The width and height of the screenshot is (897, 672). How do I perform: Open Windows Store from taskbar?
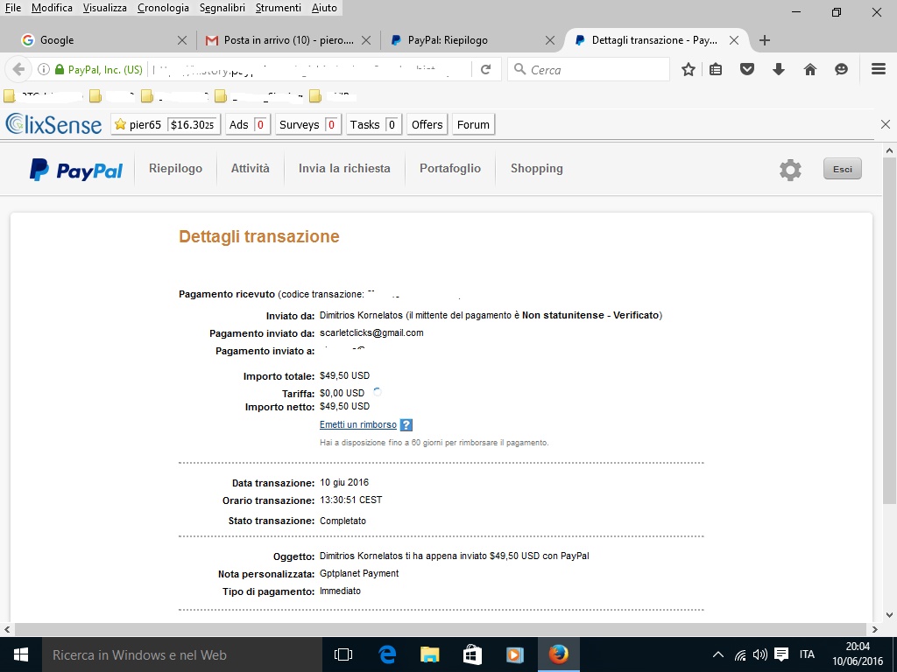tap(472, 654)
